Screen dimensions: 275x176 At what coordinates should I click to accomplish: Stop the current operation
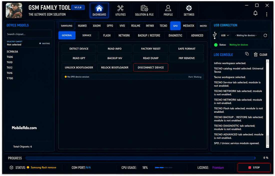254,167
